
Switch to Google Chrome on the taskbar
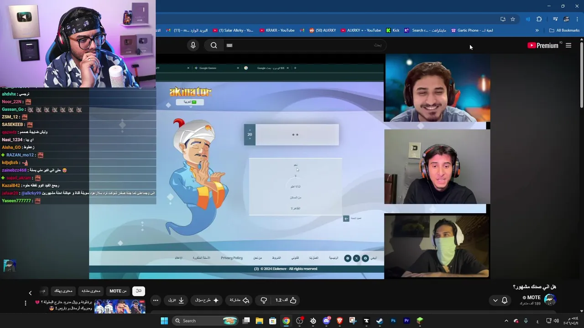286,321
